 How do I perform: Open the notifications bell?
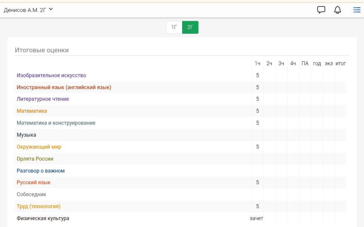tap(339, 10)
